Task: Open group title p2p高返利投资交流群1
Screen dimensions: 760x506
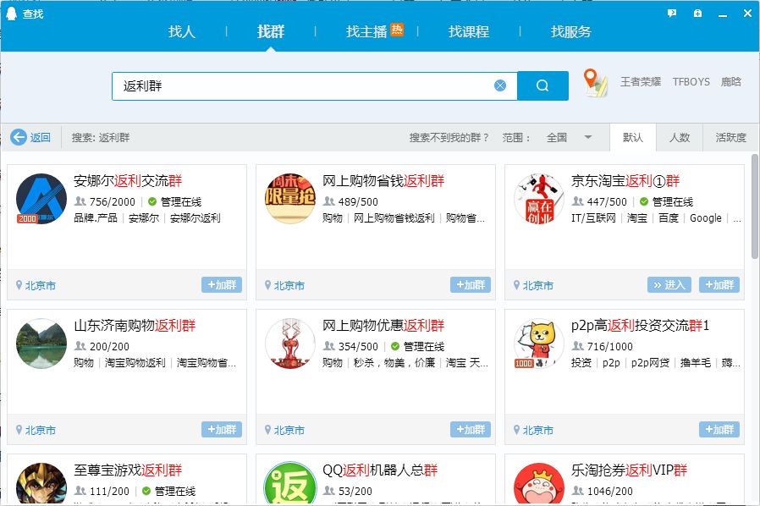Action: (x=641, y=325)
